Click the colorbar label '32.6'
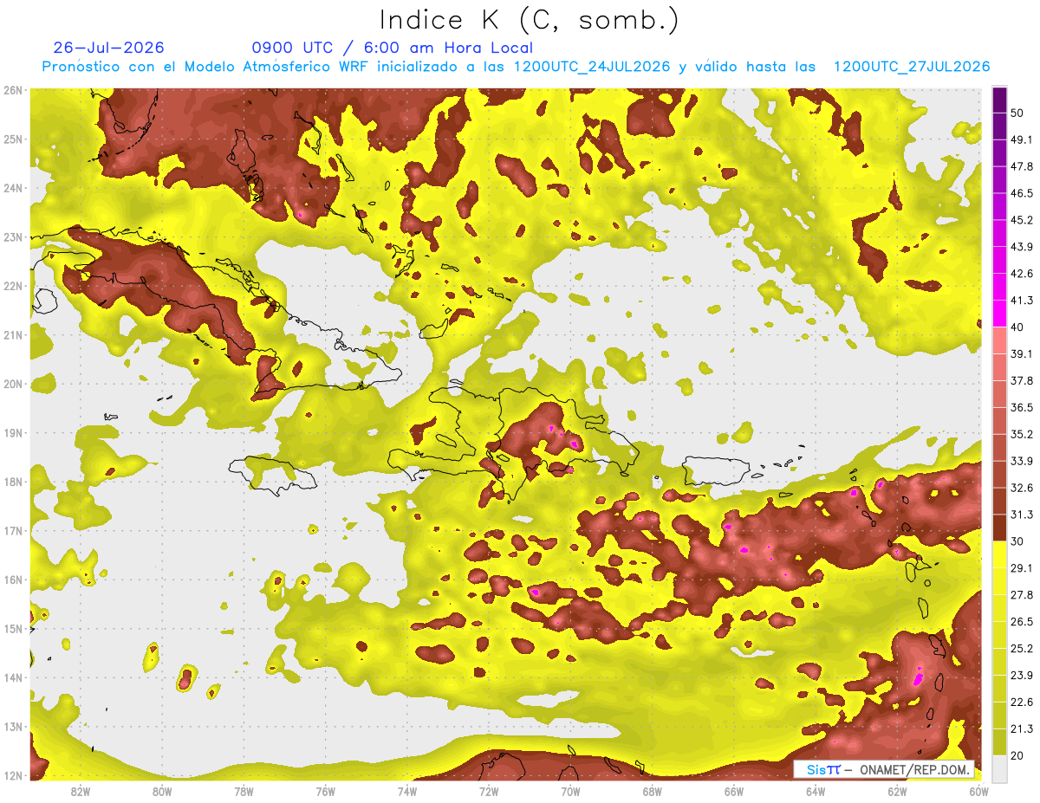This screenshot has height=803, width=1040. tap(1022, 488)
